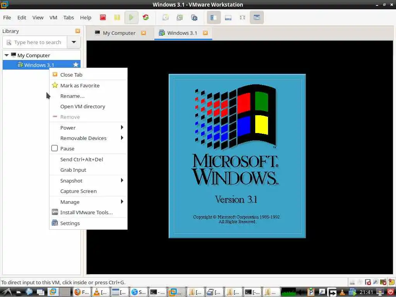Close the Library panel with orange X
This screenshot has height=297, width=396.
77,31
